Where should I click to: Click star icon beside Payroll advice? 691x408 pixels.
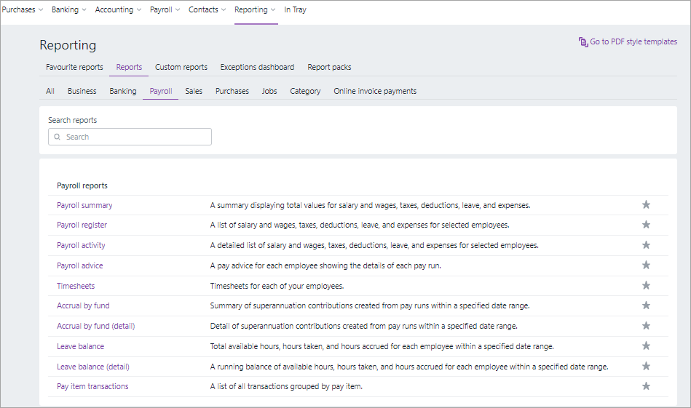(x=646, y=265)
